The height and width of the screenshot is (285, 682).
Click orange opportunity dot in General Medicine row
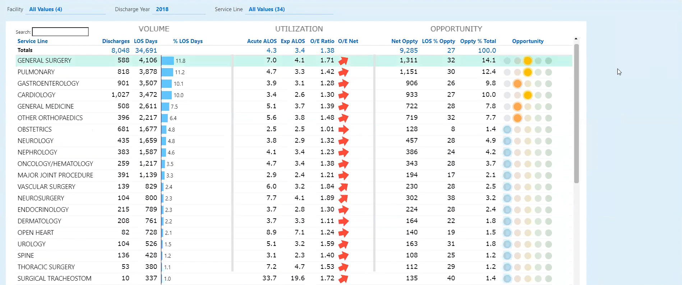pyautogui.click(x=517, y=106)
